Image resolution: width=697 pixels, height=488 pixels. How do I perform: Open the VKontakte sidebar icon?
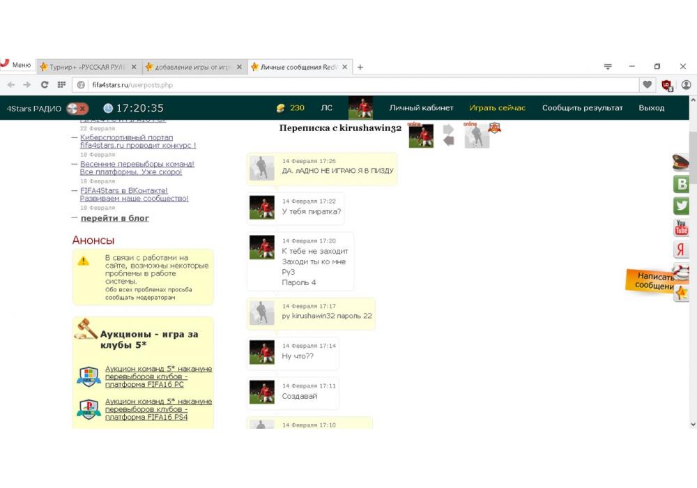[x=681, y=184]
